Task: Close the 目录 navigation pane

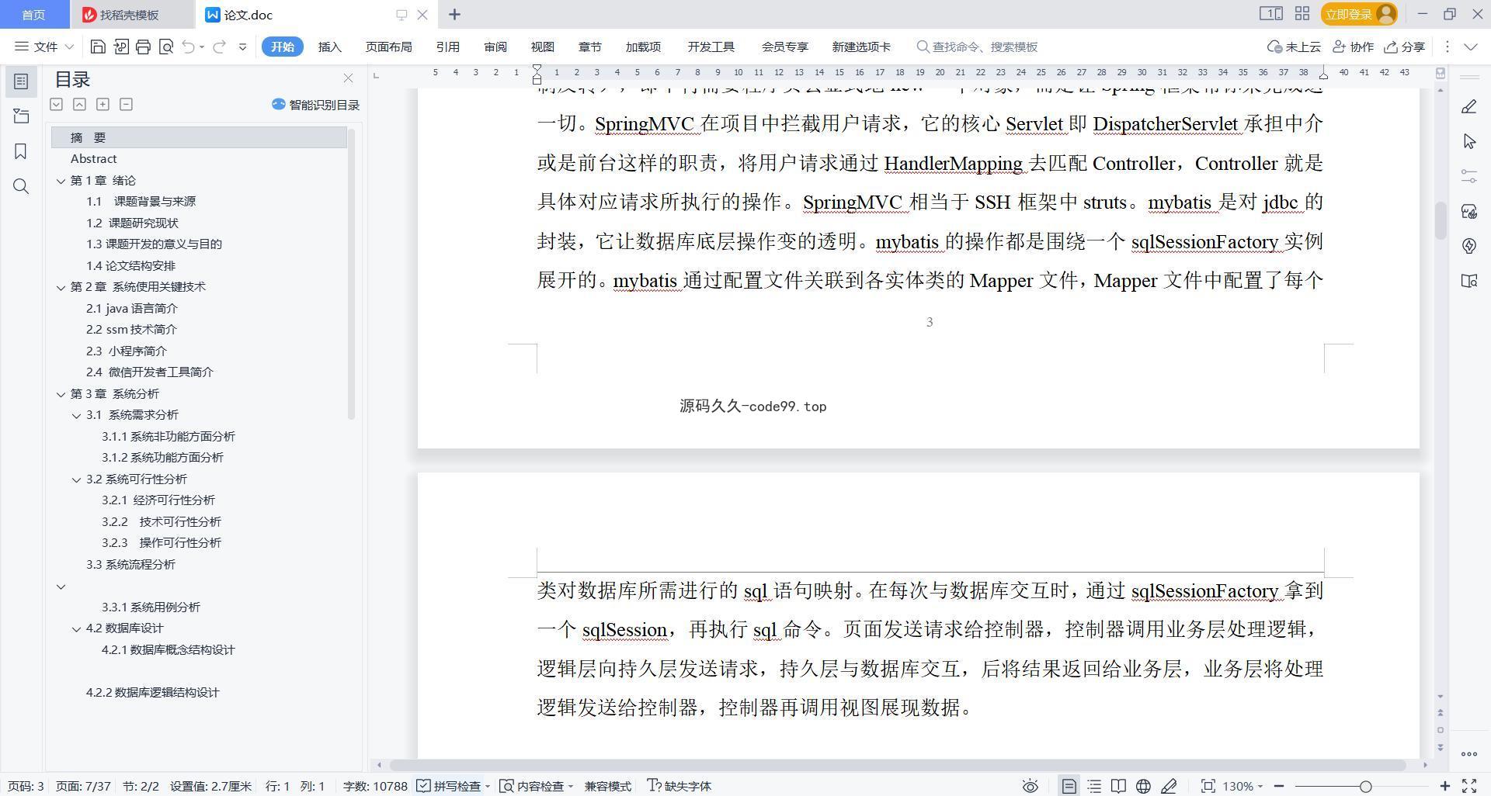Action: click(348, 78)
